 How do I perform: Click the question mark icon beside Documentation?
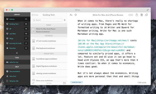(7, 71)
